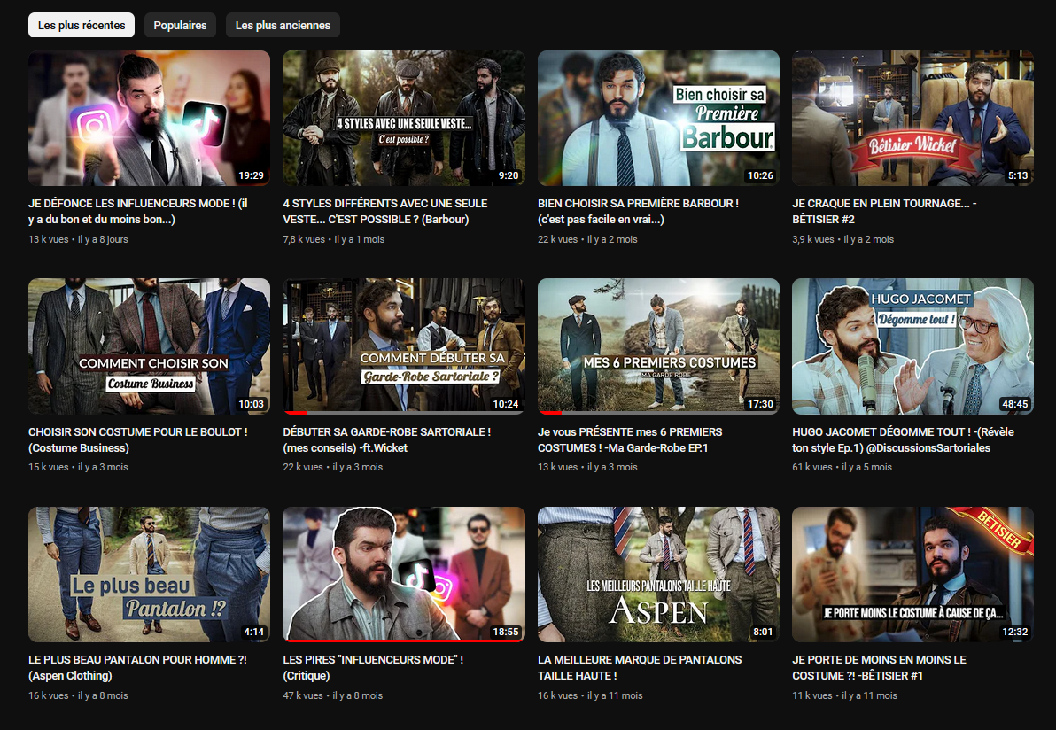
Task: Click the "Le plus beau Pantalon" thumbnail
Action: tap(149, 574)
